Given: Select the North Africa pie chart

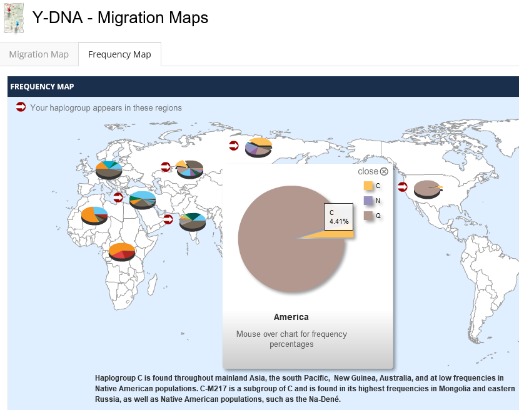Looking at the screenshot, I should pyautogui.click(x=94, y=216).
